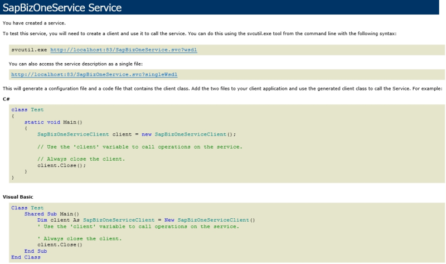
Task: Click 'Class Test' in Visual Basic code
Action: click(x=27, y=208)
